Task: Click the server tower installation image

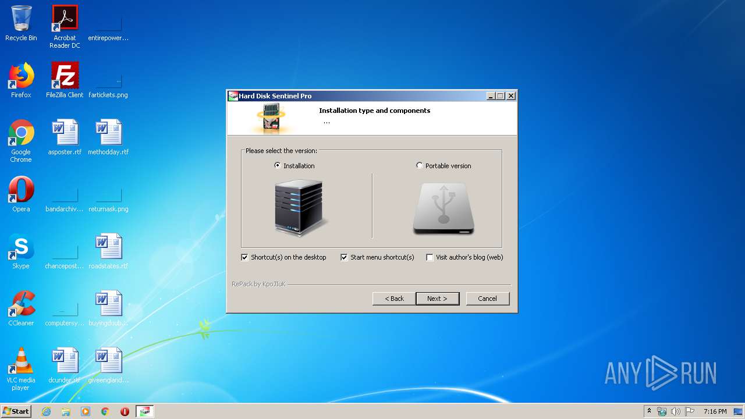Action: click(300, 208)
